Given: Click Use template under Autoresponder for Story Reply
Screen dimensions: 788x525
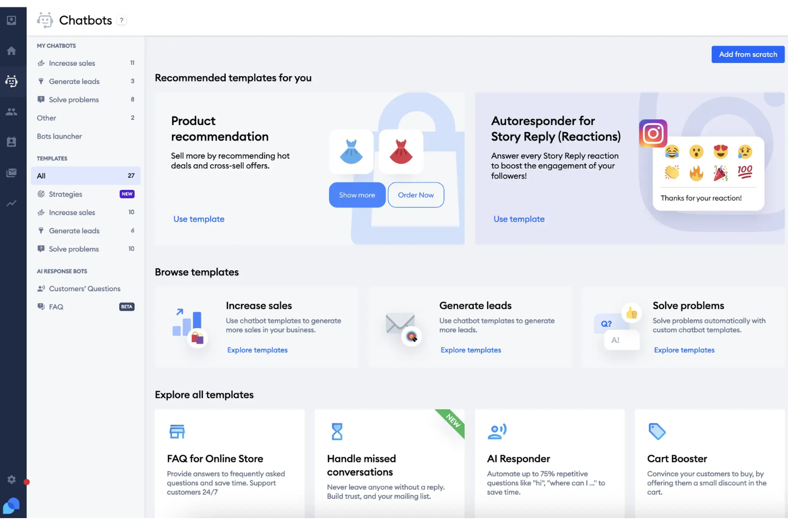Looking at the screenshot, I should point(519,219).
